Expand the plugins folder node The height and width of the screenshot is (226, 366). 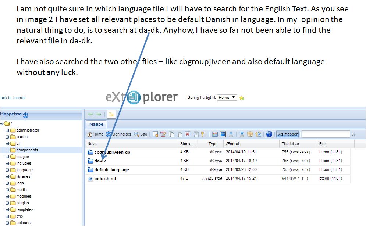coord(7,203)
